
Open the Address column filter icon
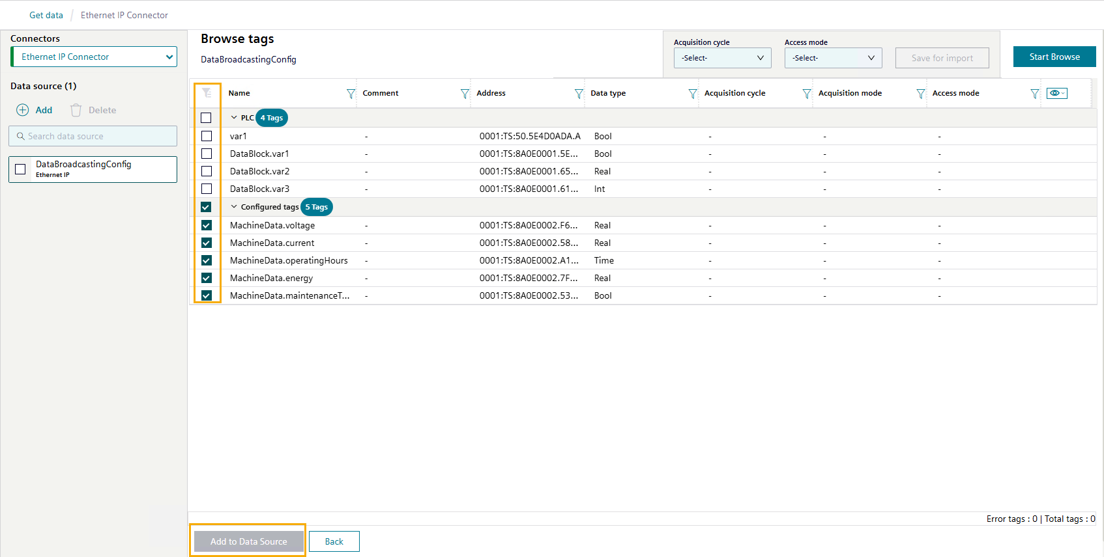click(579, 94)
